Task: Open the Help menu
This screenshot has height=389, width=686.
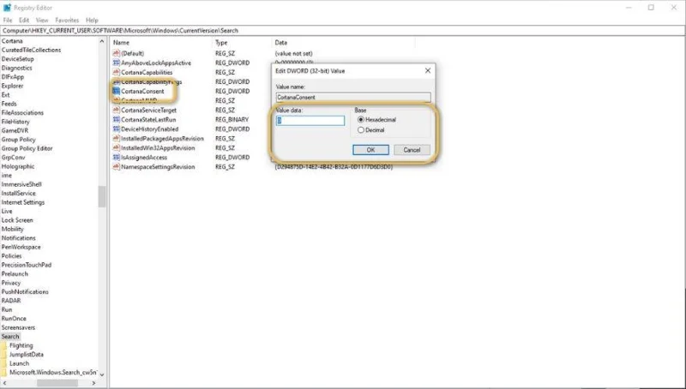Action: pyautogui.click(x=92, y=20)
